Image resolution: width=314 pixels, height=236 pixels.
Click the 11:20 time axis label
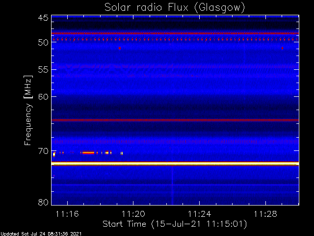(x=133, y=214)
